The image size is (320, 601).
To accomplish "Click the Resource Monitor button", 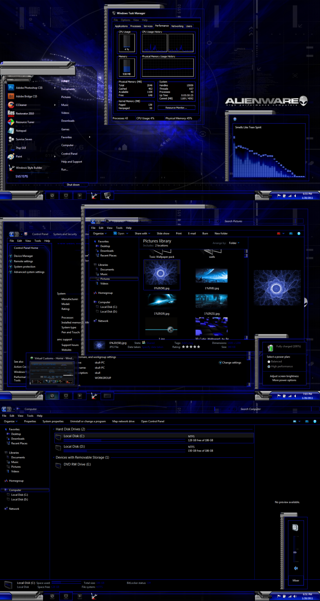I will pos(176,108).
